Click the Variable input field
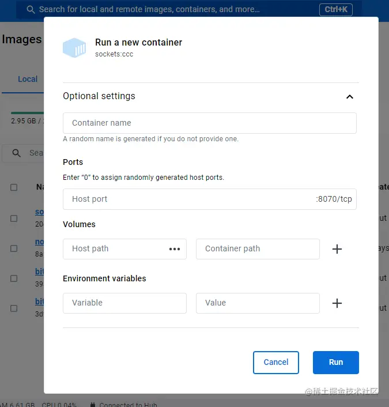389x407 pixels. click(124, 303)
